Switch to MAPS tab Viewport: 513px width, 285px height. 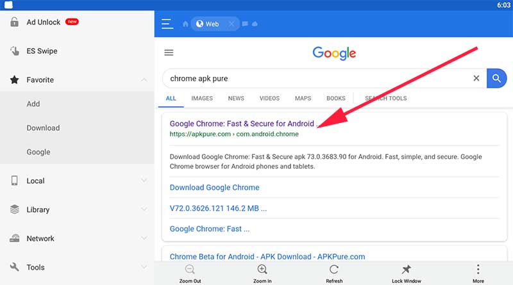point(303,99)
